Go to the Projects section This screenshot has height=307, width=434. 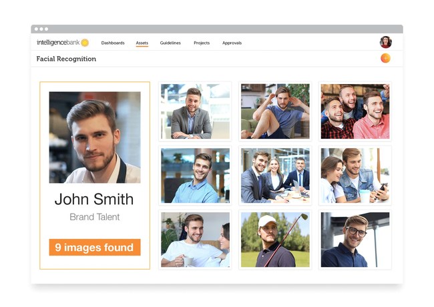tap(202, 43)
